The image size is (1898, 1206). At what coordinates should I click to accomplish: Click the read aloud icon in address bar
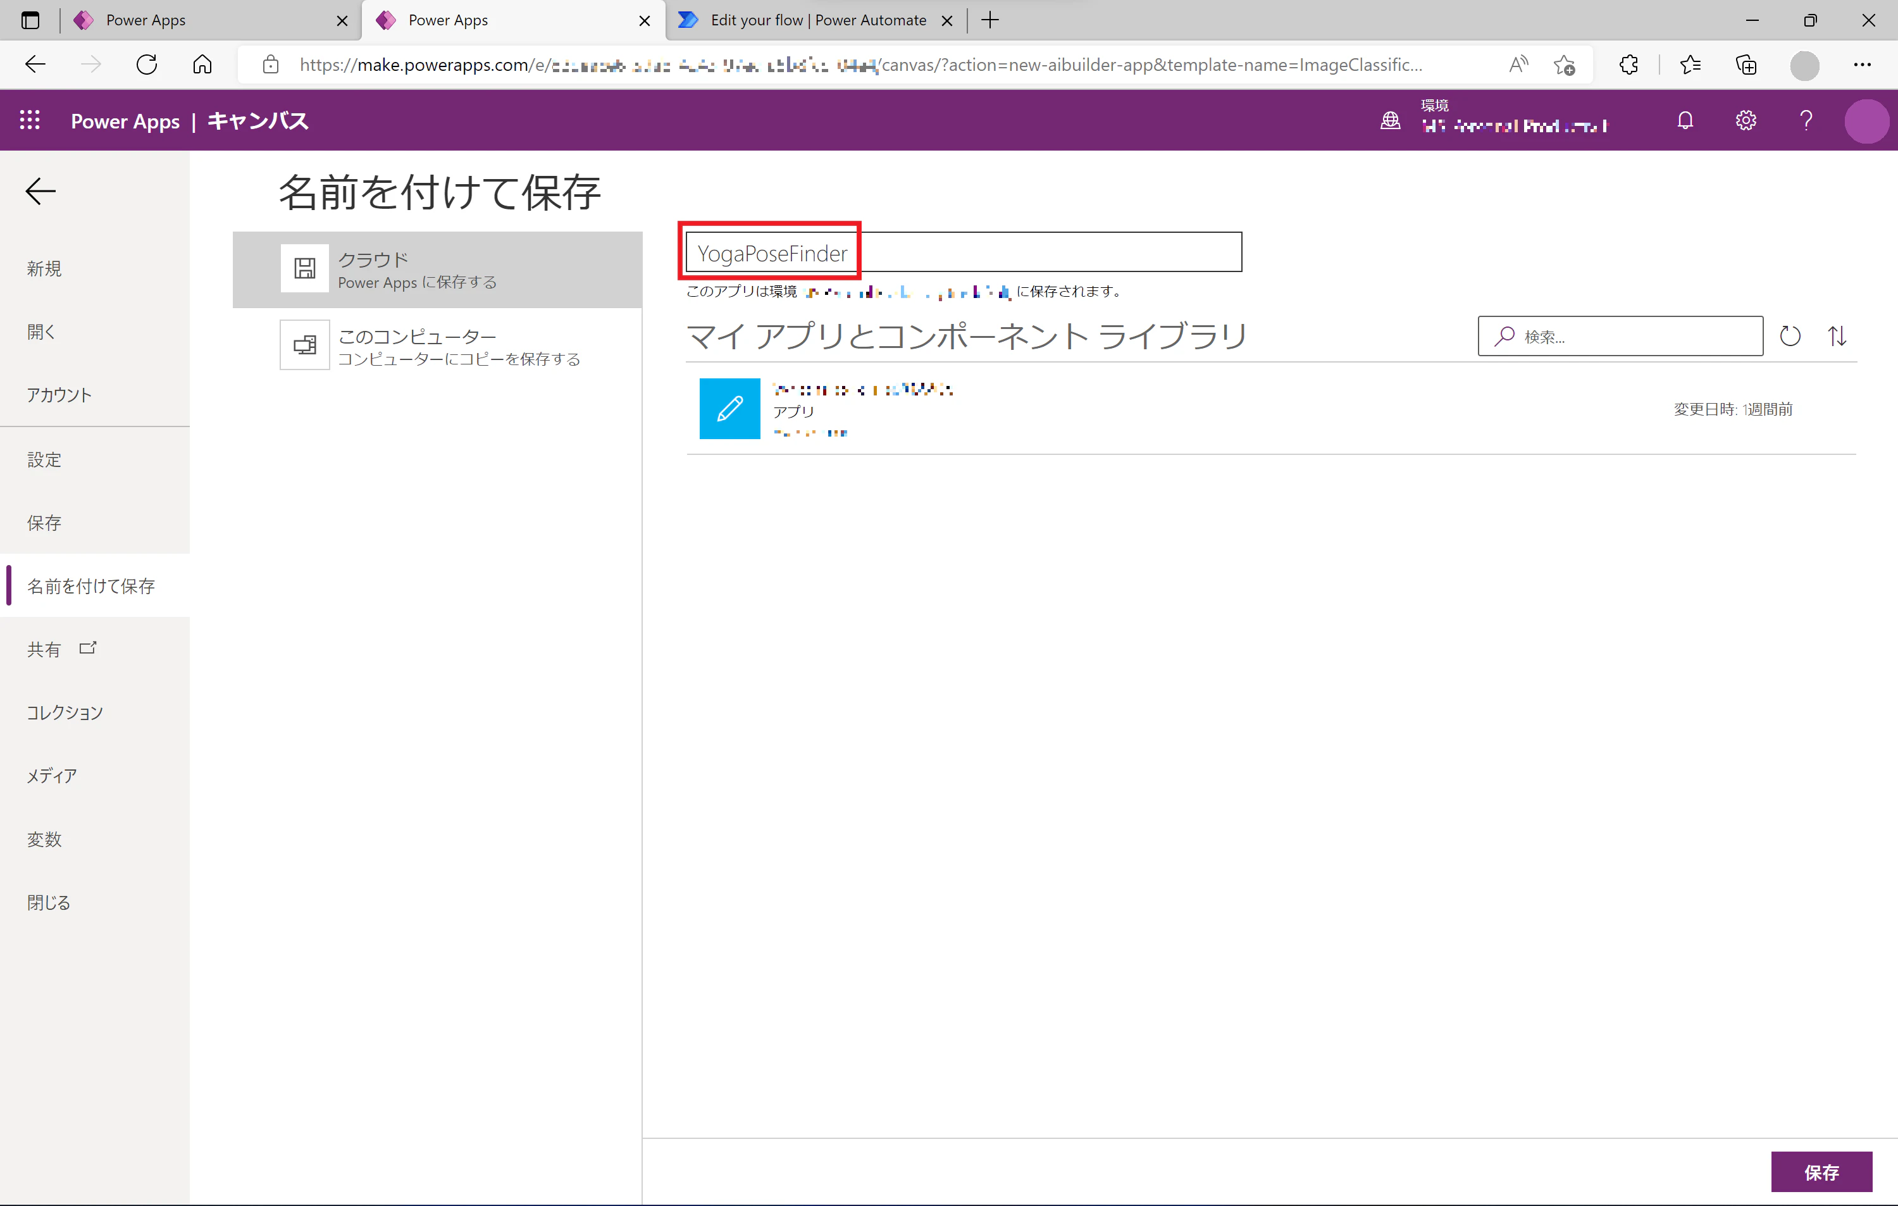pos(1518,65)
